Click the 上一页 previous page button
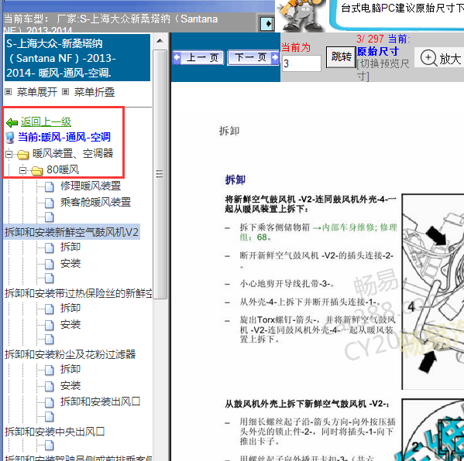464x461 pixels. pyautogui.click(x=198, y=57)
